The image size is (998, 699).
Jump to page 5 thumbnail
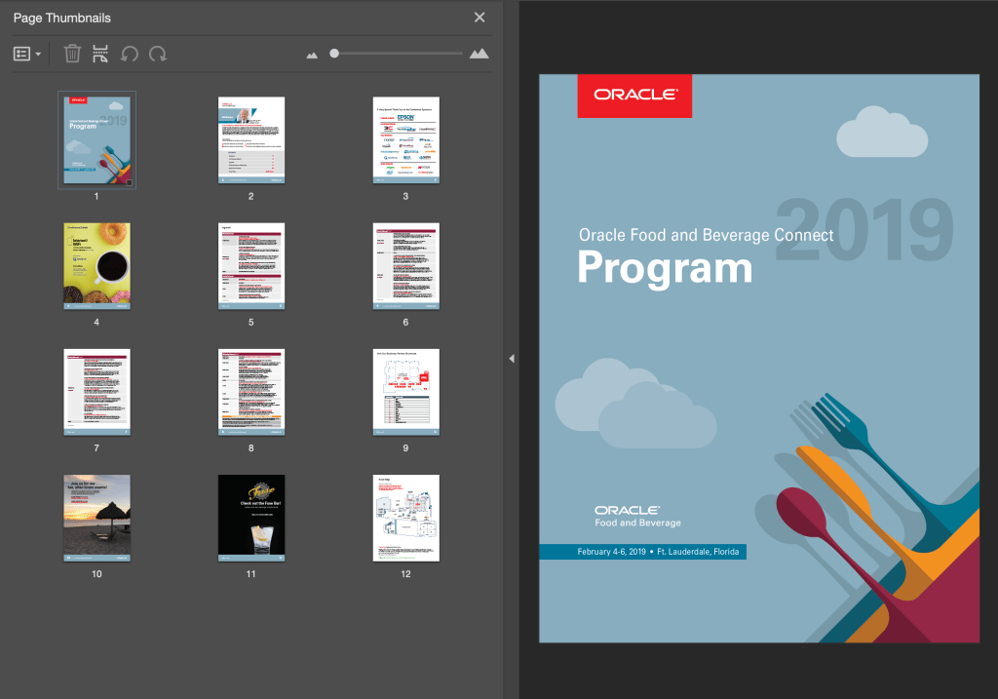pos(250,265)
